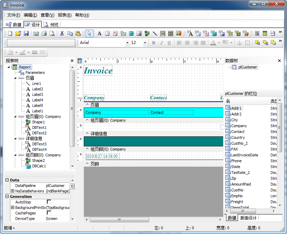The height and width of the screenshot is (234, 287).
Task: Click the Bold formatting button
Action: coord(154,43)
